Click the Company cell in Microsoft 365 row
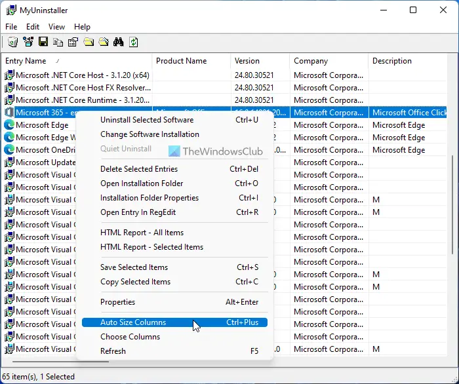 pyautogui.click(x=329, y=112)
